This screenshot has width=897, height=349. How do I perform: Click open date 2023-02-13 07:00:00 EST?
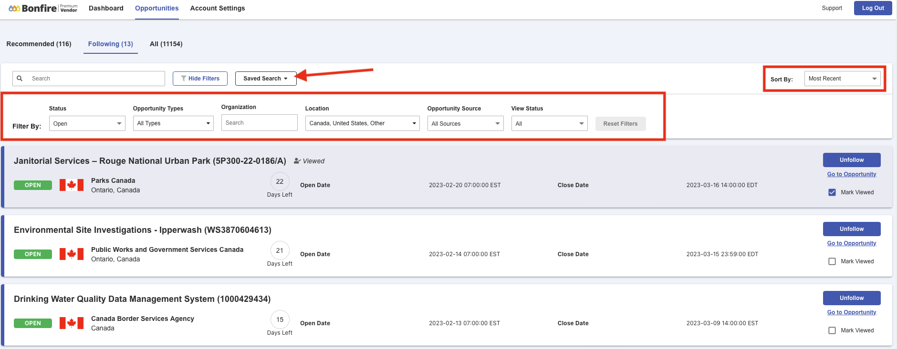click(x=464, y=323)
